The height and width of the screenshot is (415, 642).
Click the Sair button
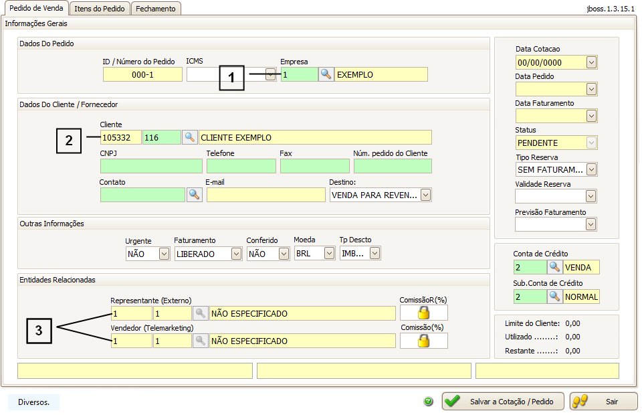click(603, 402)
